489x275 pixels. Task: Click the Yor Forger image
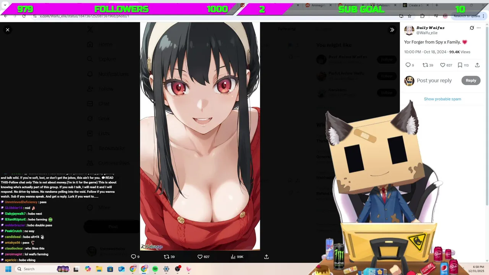pyautogui.click(x=200, y=136)
